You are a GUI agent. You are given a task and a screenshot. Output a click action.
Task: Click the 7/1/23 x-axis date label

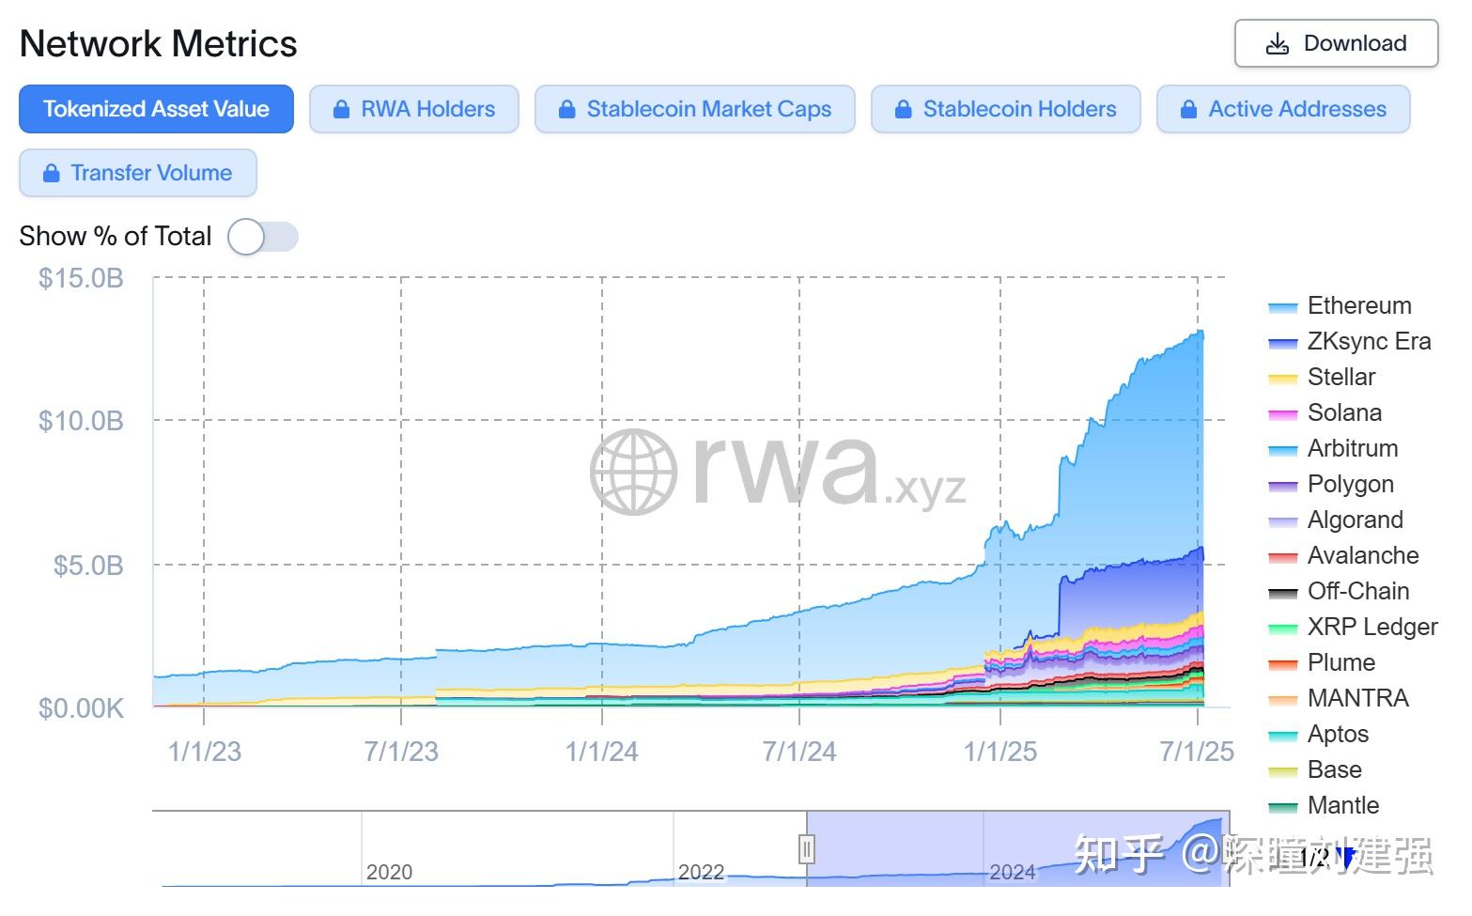coord(401,752)
